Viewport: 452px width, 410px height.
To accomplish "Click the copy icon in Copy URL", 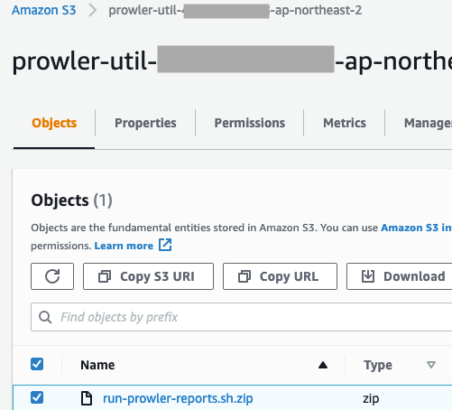I will [244, 276].
